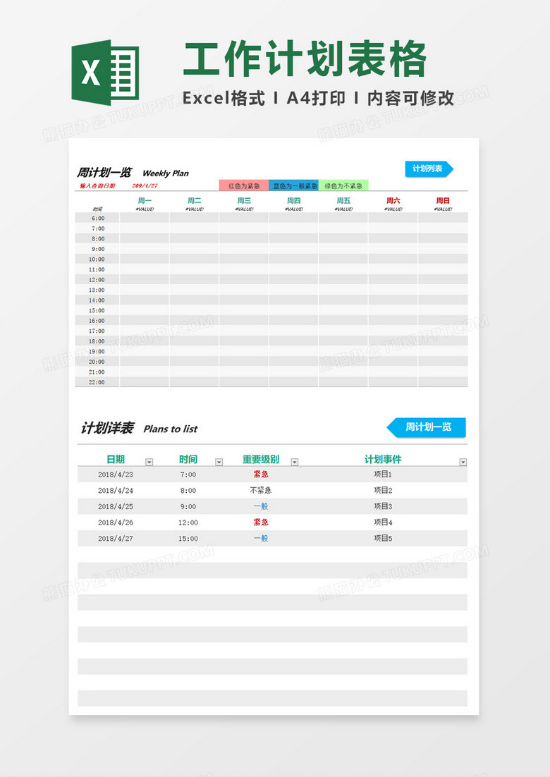This screenshot has width=550, height=777.
Task: Open the 日期 column filter dropdown
Action: 149,463
